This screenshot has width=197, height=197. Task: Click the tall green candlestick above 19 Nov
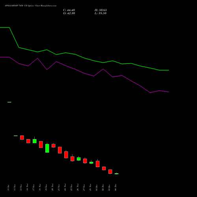tap(47, 148)
